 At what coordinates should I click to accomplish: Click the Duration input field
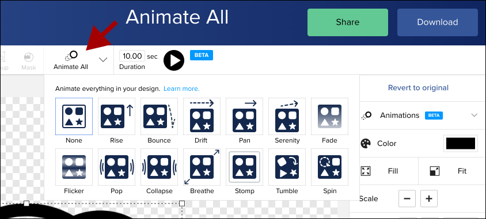pyautogui.click(x=132, y=56)
